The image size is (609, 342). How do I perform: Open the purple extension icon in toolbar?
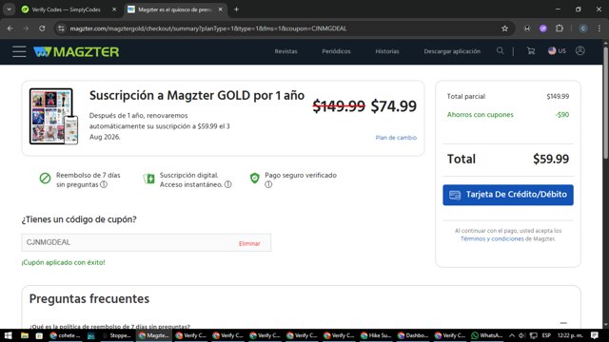(x=543, y=28)
